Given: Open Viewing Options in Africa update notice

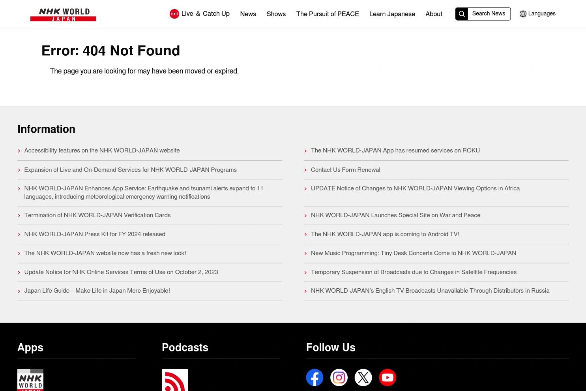Looking at the screenshot, I should pos(416,188).
